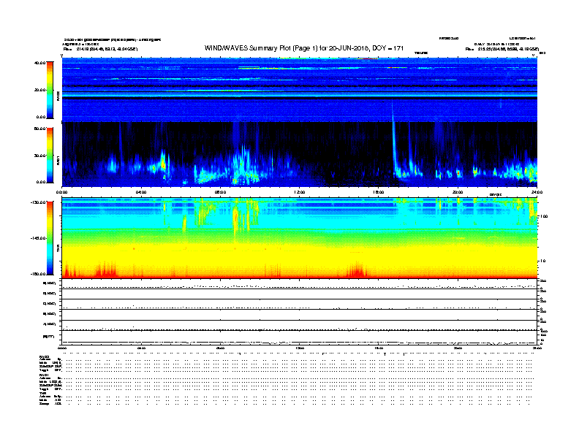Viewport: 579px width, 447px height.
Task: Click the RAD1 spectrogram panel
Action: coord(300,154)
